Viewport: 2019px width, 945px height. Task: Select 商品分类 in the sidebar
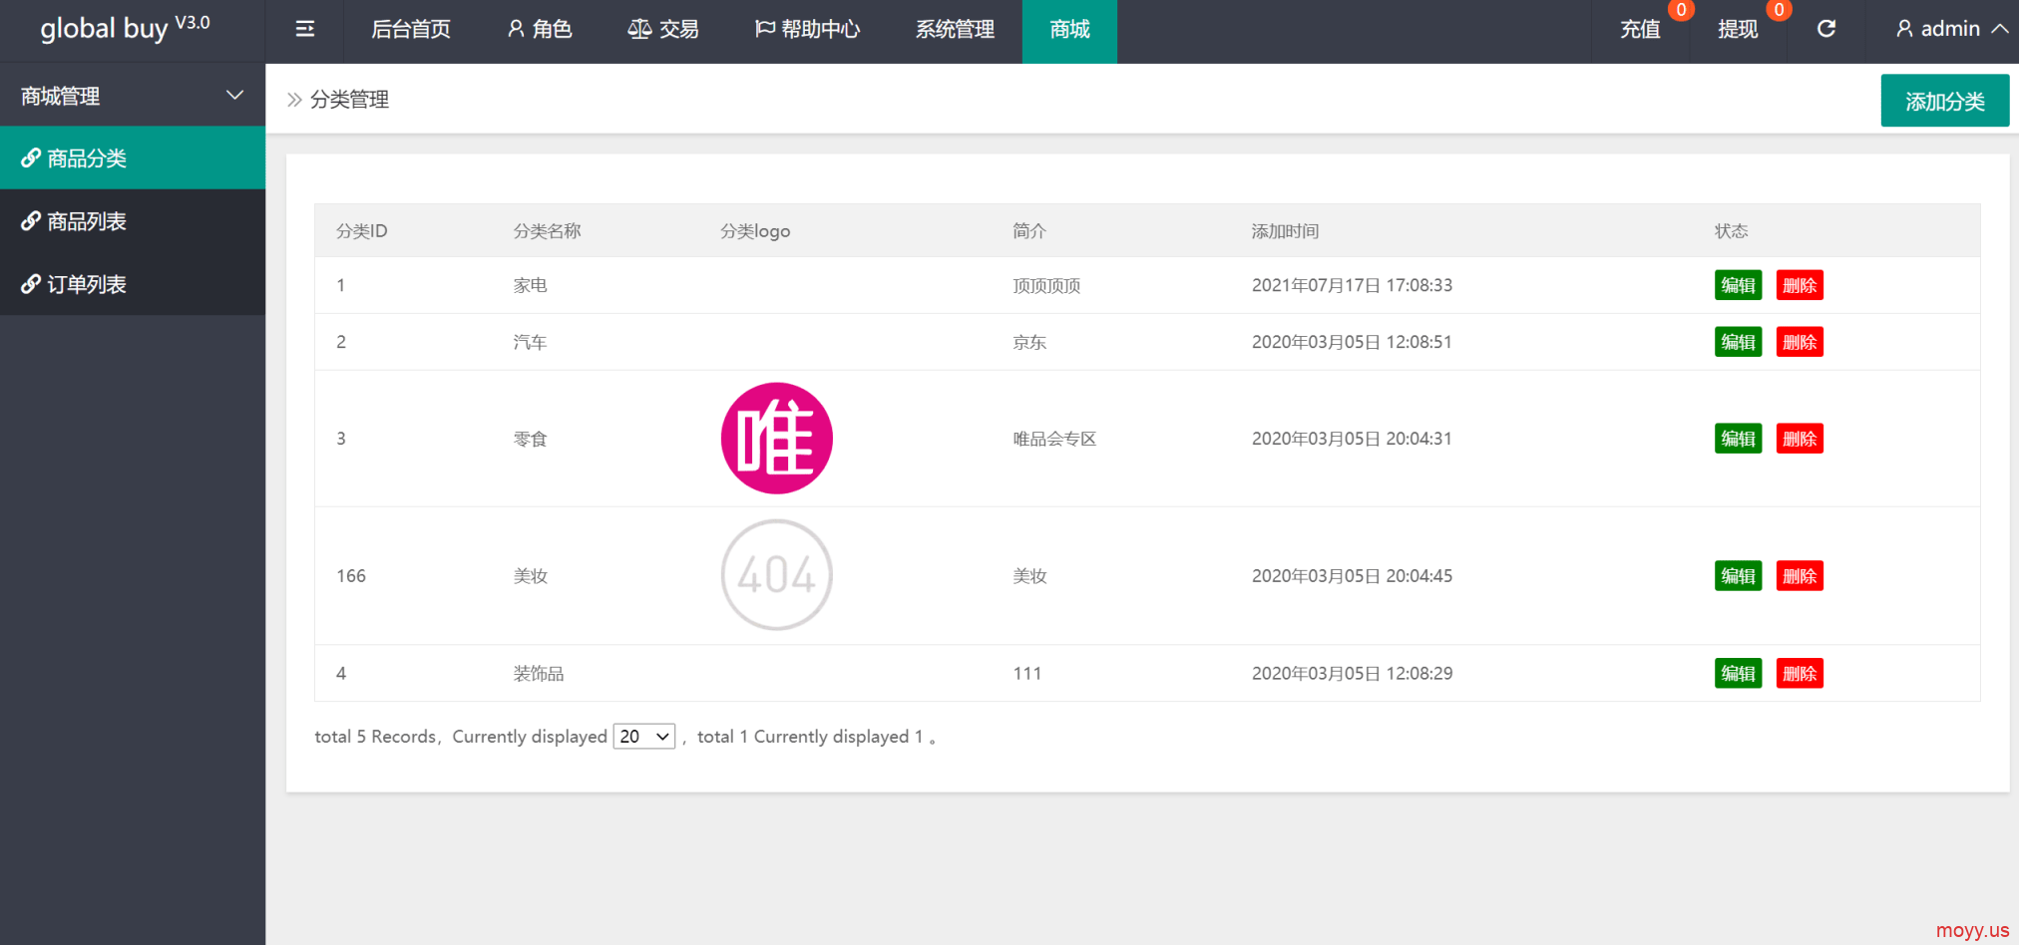[87, 158]
